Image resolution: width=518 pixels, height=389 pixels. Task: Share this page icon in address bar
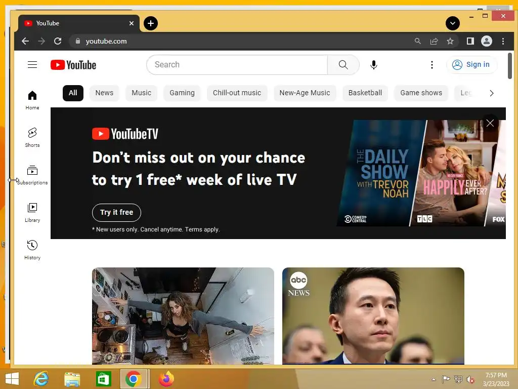(x=434, y=41)
